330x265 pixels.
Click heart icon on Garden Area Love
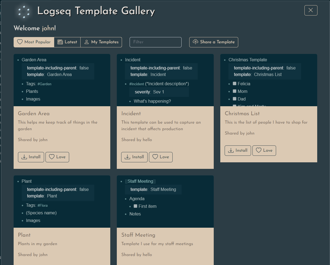pos(52,157)
